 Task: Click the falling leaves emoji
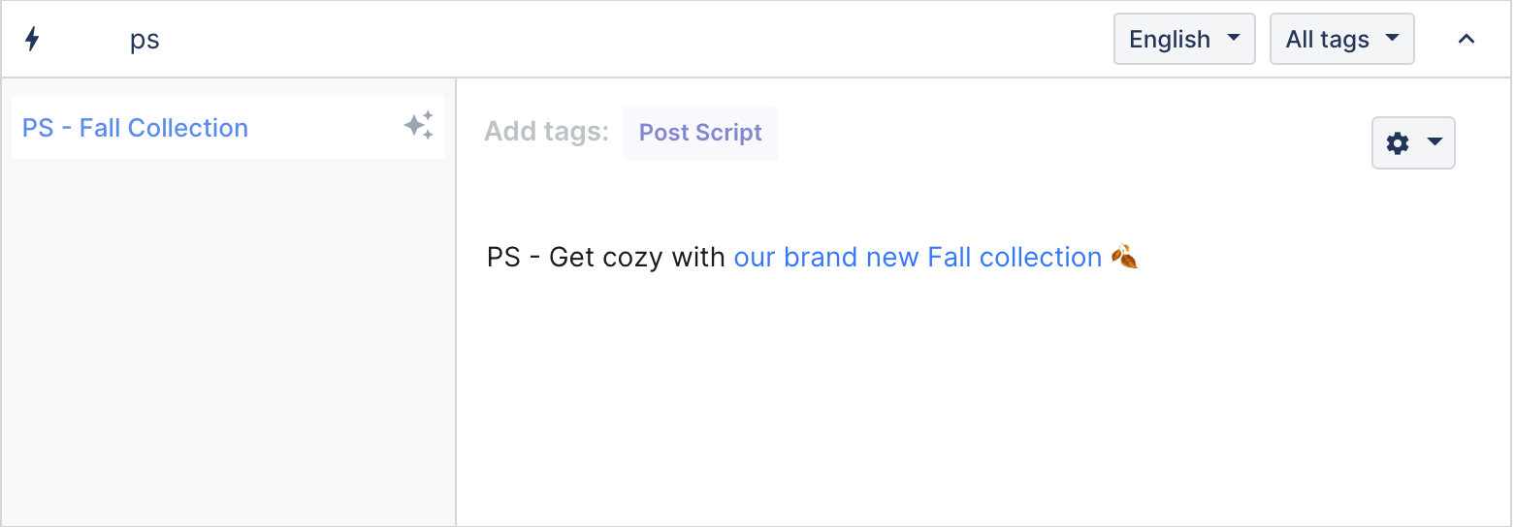tap(1124, 257)
